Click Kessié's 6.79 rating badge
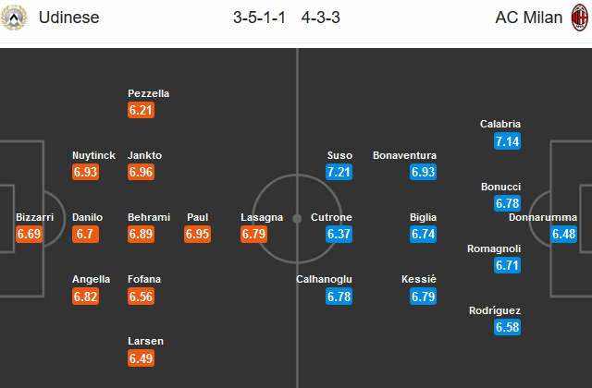 [x=423, y=297]
